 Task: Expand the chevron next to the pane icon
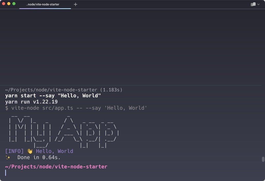tap(258, 4)
